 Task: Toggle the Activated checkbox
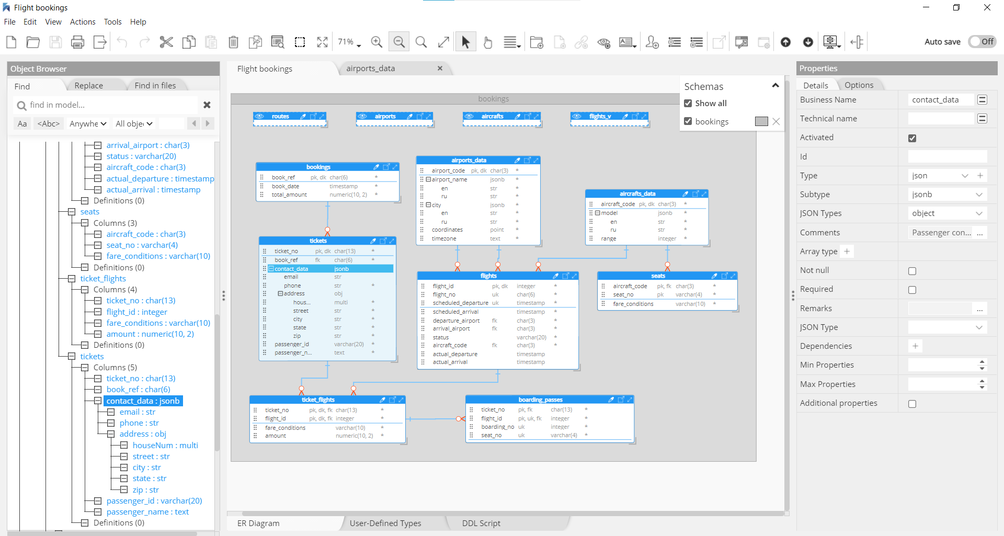click(x=912, y=138)
